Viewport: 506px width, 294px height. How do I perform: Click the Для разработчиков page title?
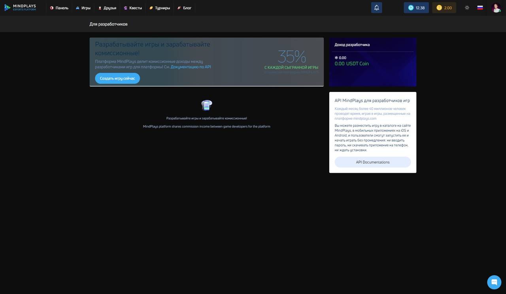(x=108, y=24)
